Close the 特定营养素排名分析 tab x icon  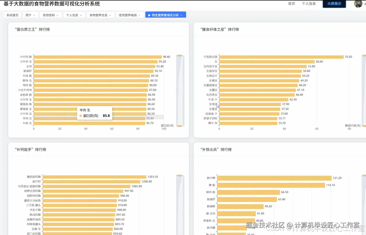181,15
